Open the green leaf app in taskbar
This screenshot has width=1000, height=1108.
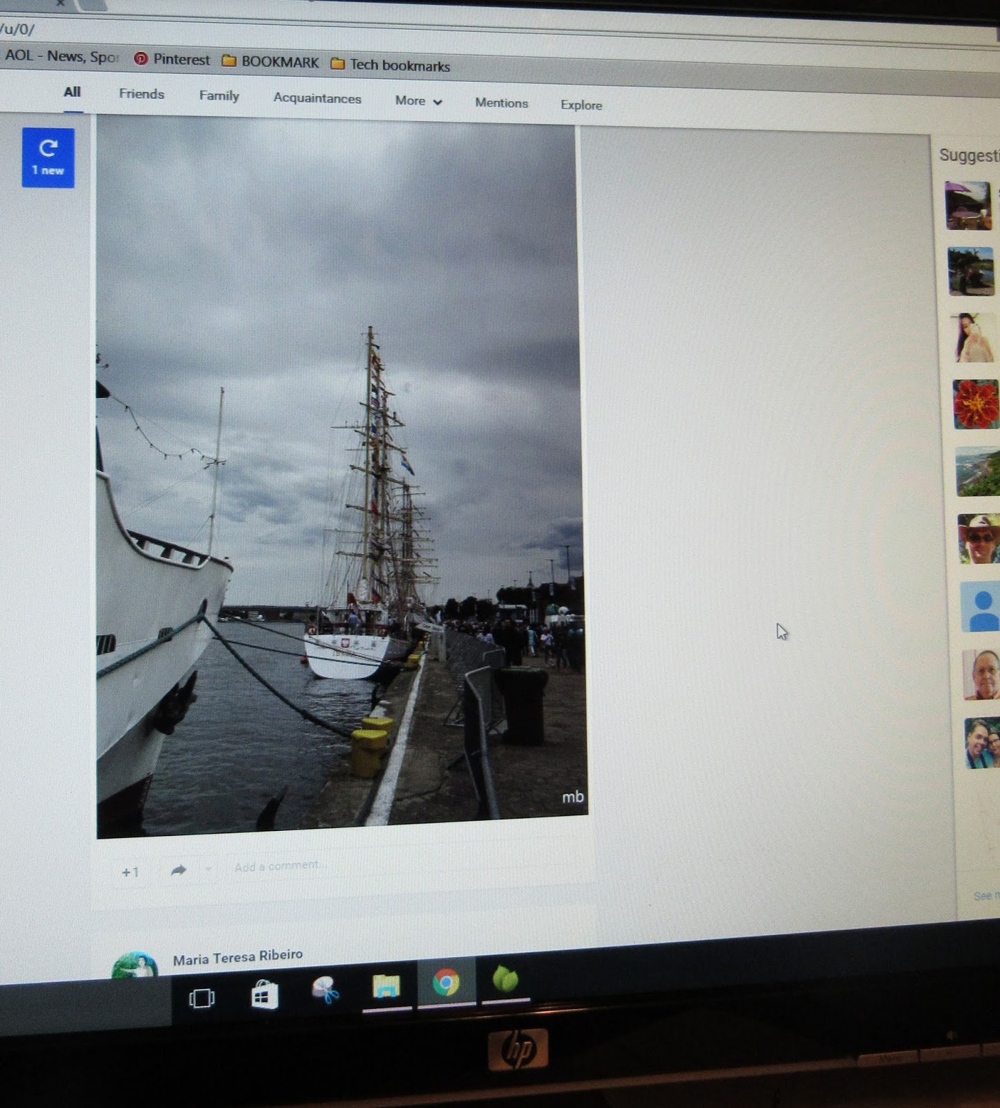[x=506, y=979]
